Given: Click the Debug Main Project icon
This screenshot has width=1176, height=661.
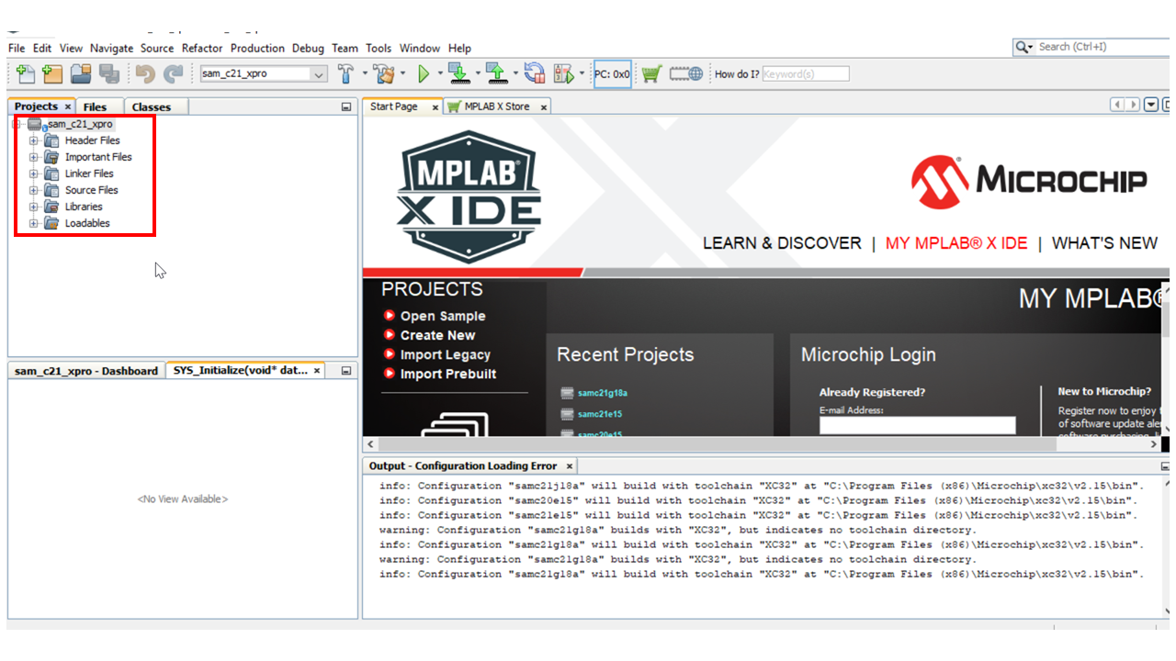Looking at the screenshot, I should click(563, 74).
